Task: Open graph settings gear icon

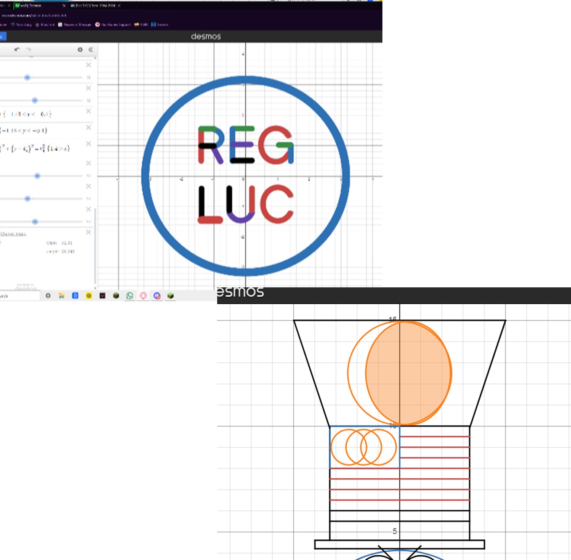Action: 80,50
